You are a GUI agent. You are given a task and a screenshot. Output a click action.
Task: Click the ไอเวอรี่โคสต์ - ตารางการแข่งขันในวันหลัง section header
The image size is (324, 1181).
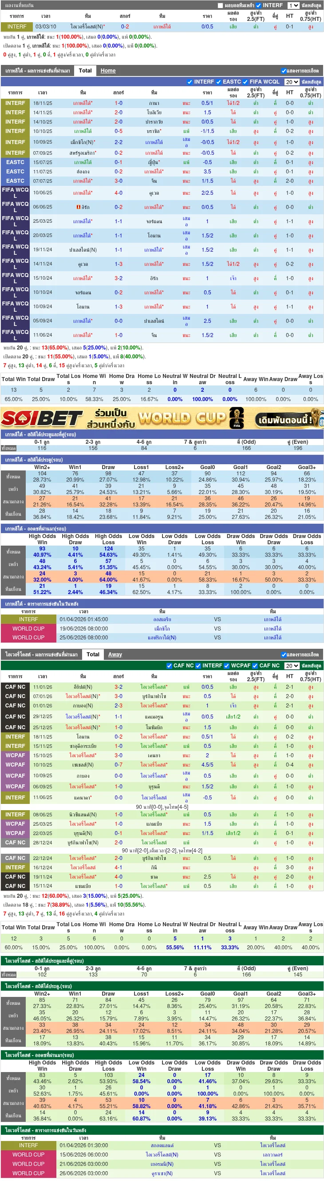pyautogui.click(x=162, y=1130)
